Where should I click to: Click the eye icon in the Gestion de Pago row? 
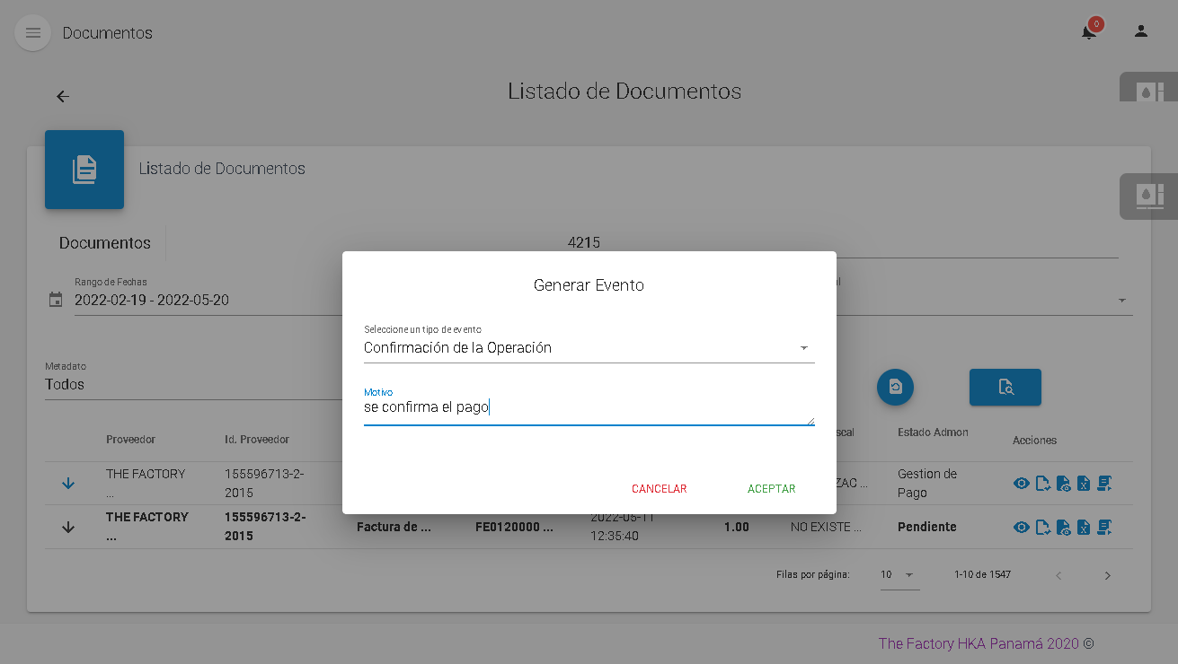click(1022, 484)
